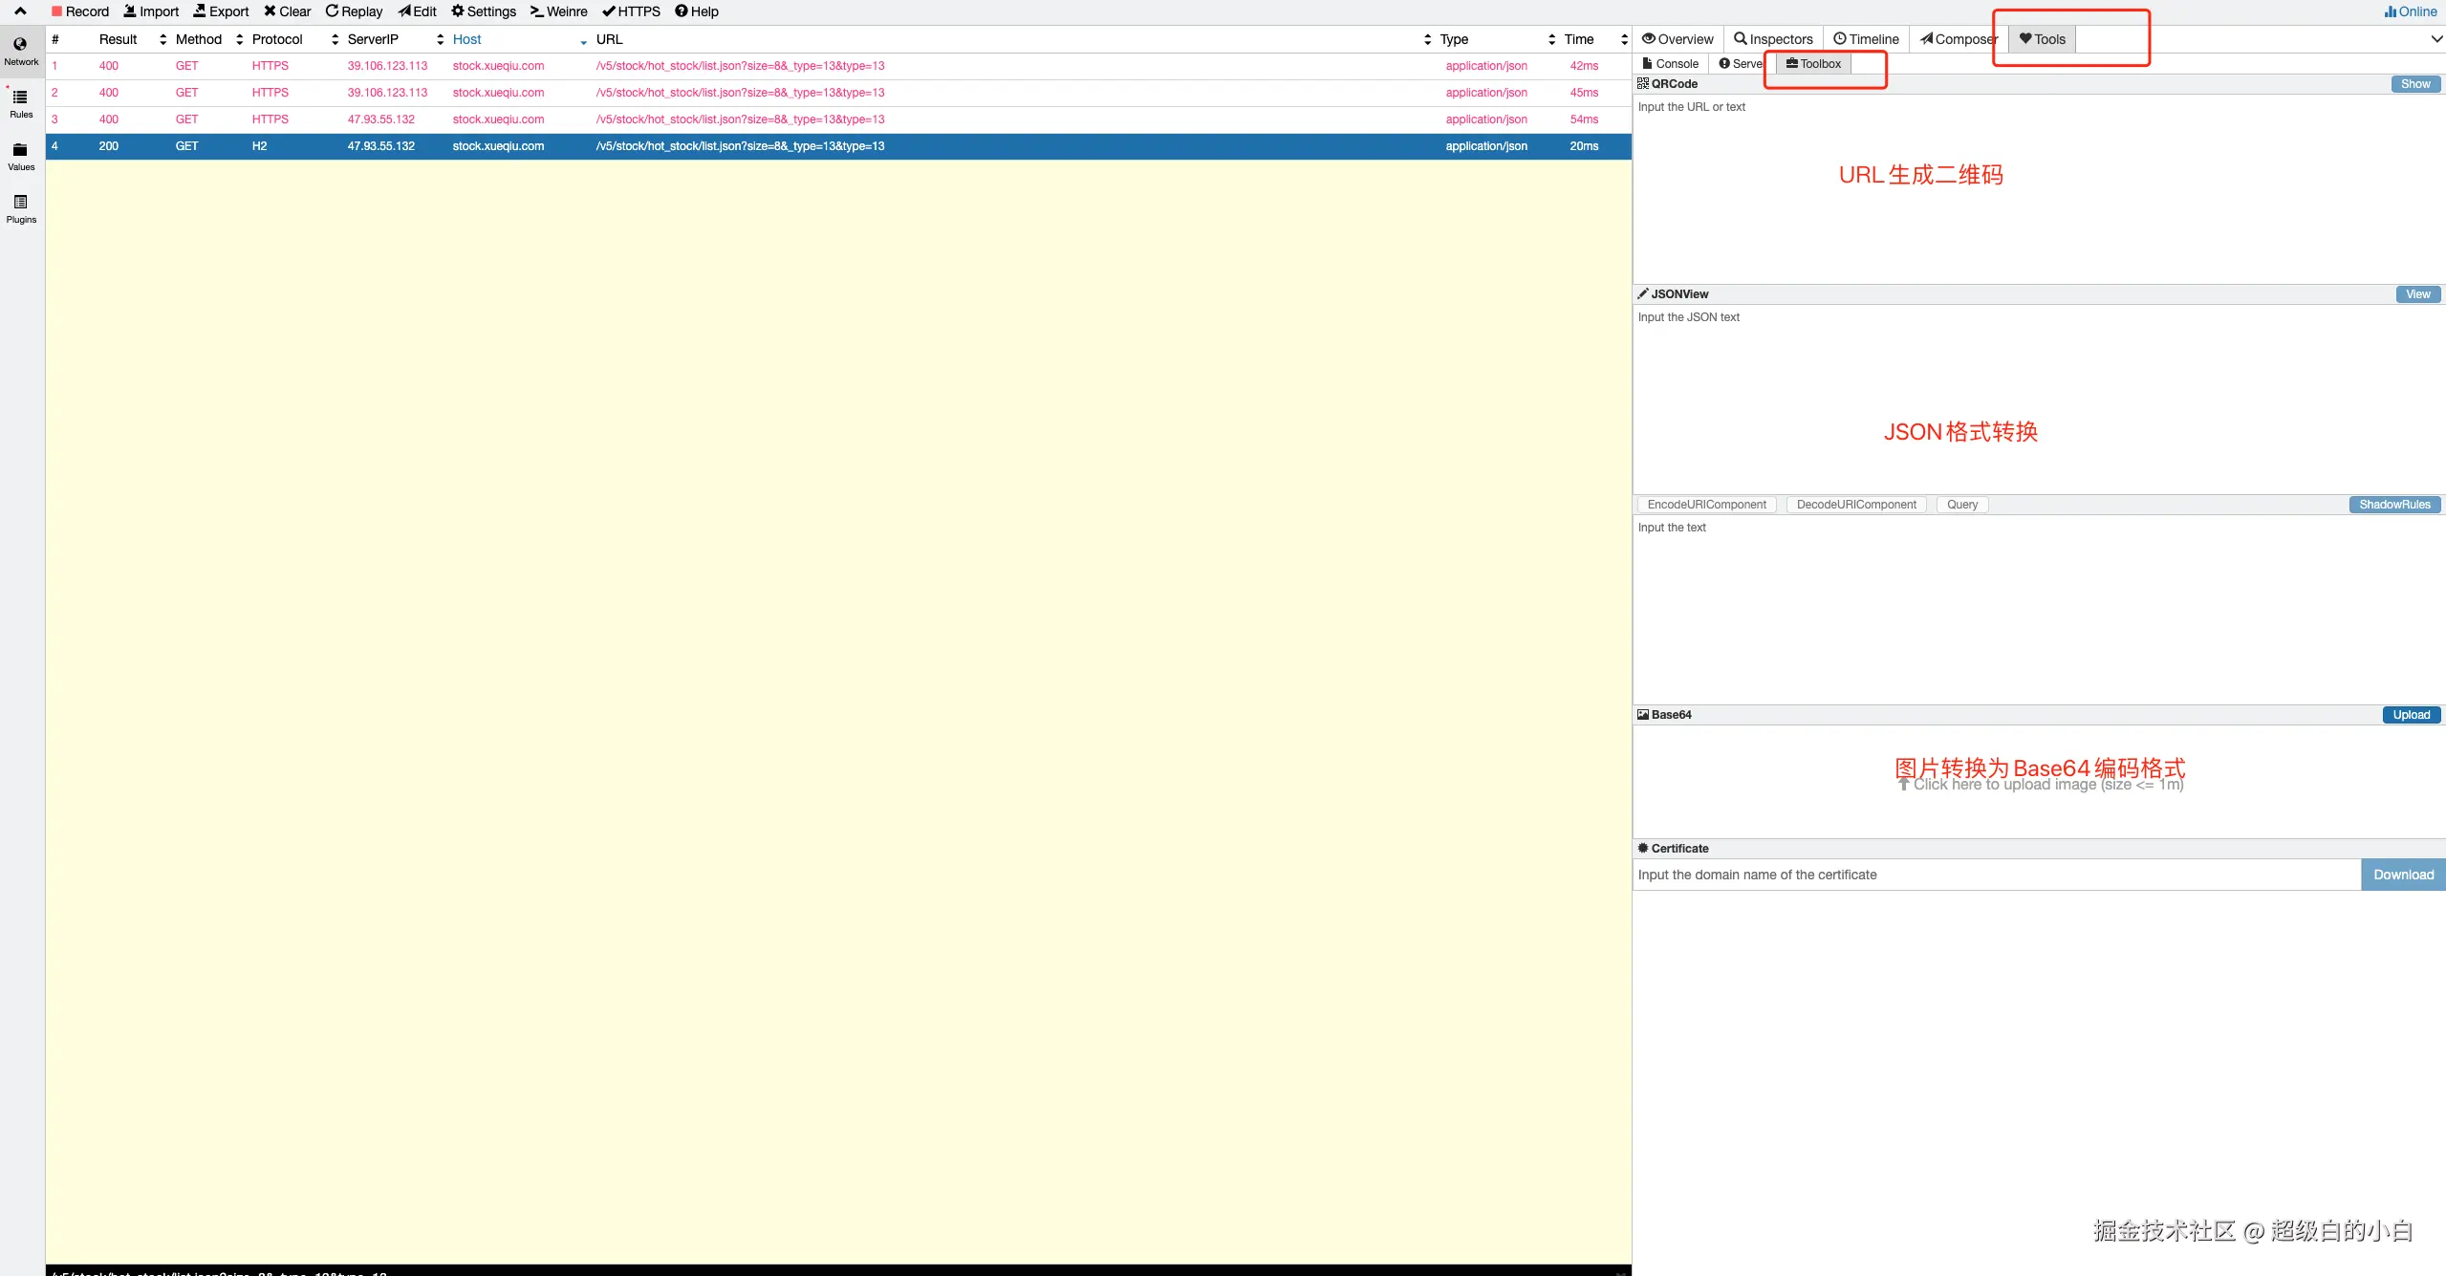The width and height of the screenshot is (2446, 1276).
Task: Sort by the Host column
Action: (x=466, y=39)
